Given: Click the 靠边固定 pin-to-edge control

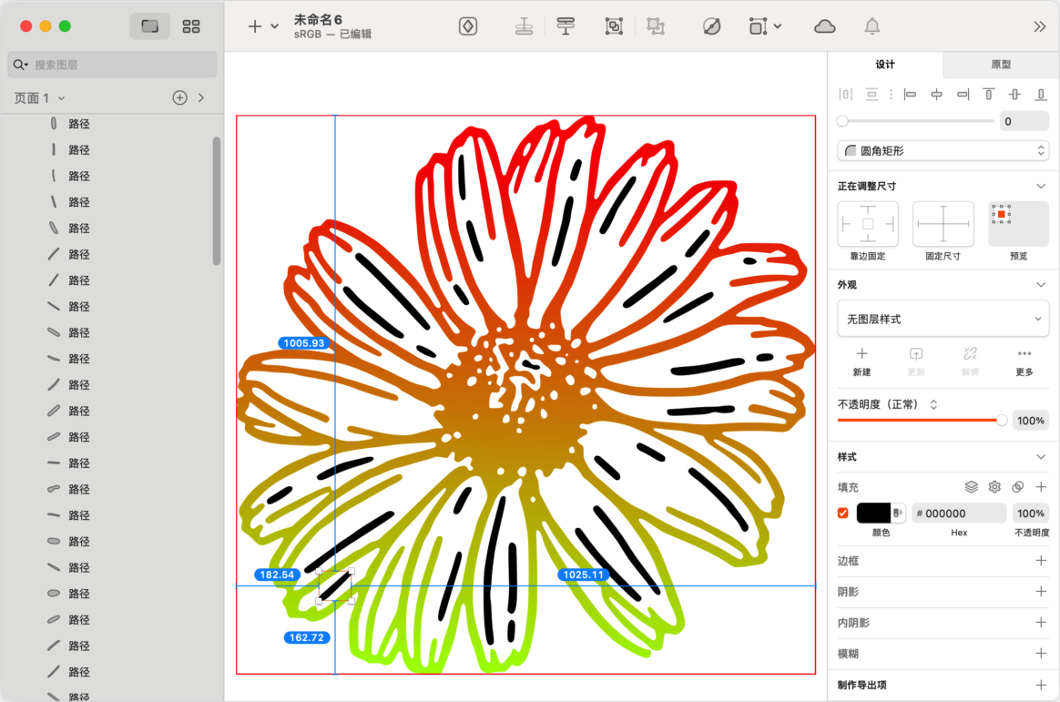Looking at the screenshot, I should 868,224.
